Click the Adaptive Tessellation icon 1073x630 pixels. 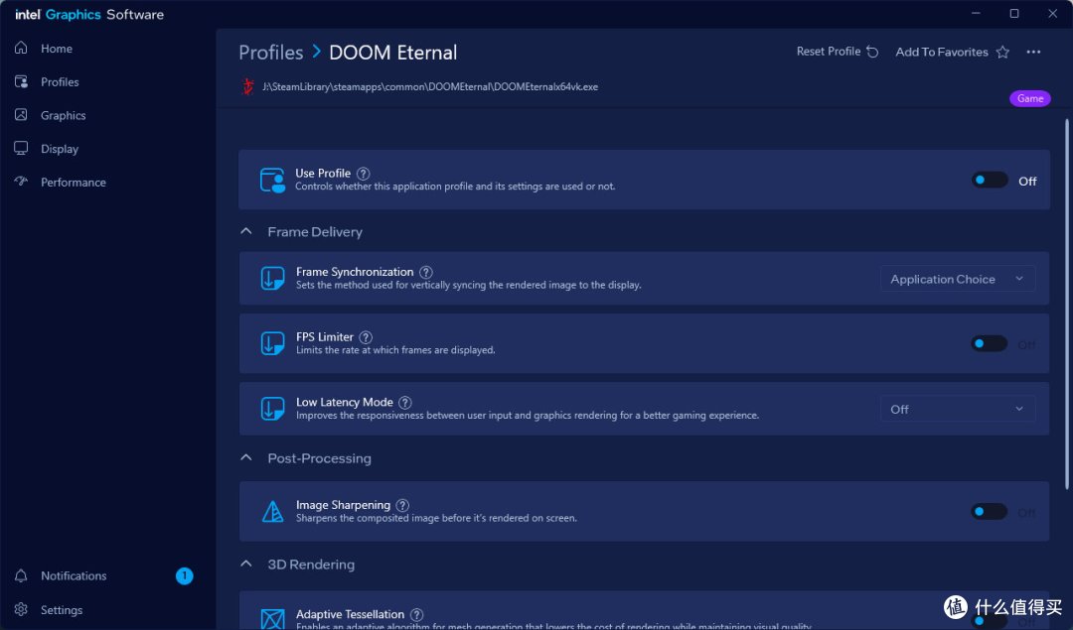point(272,618)
